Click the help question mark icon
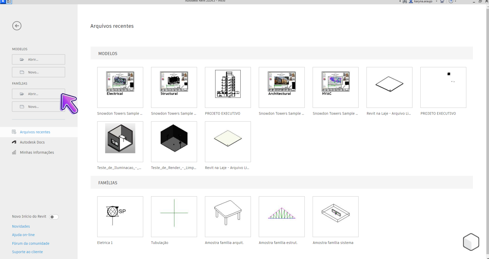Screen dimensions: 489x259 click(451, 2)
